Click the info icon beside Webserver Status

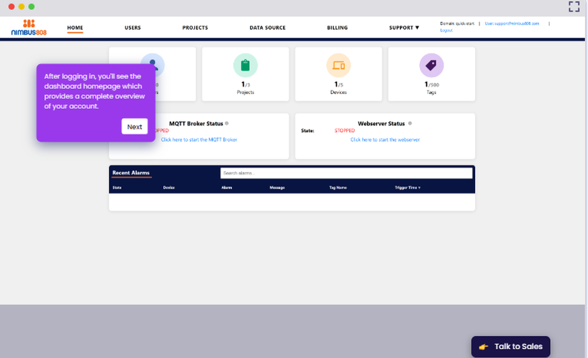pyautogui.click(x=410, y=123)
